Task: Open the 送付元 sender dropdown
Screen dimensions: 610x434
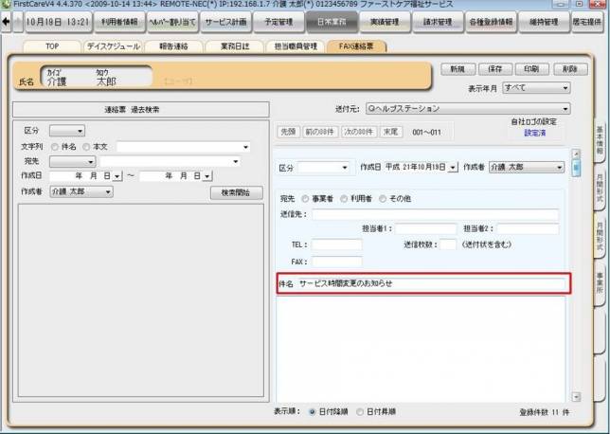Action: [565, 109]
